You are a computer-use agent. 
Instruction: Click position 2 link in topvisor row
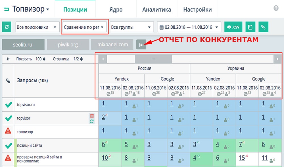coord(103,117)
